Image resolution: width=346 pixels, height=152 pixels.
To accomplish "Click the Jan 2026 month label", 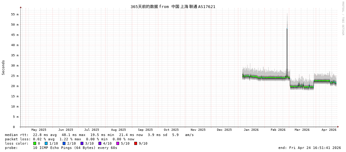I will click(x=251, y=130).
